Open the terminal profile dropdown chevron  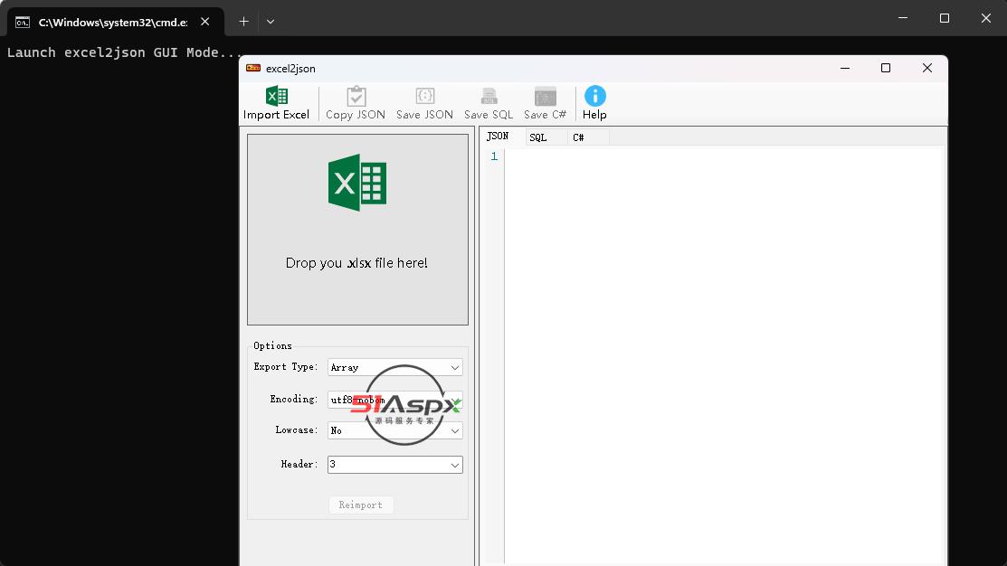click(271, 21)
